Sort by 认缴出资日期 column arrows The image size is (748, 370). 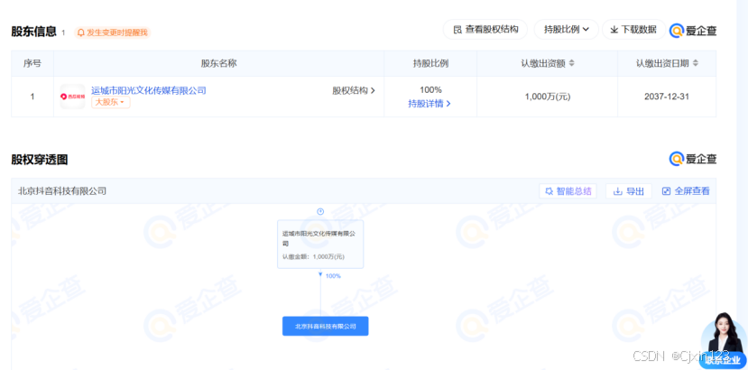[695, 63]
